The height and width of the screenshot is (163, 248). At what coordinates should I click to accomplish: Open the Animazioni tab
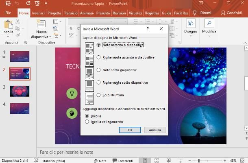pos(87,13)
